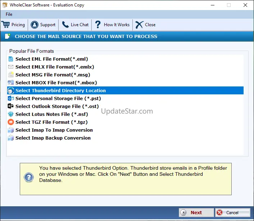Open the File menu
The width and height of the screenshot is (254, 221).
click(x=9, y=14)
